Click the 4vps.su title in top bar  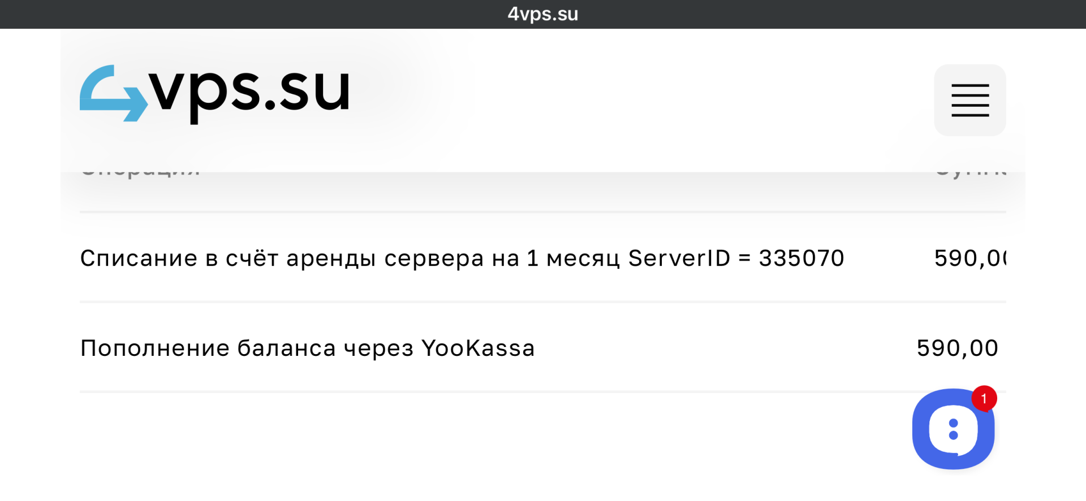pyautogui.click(x=542, y=14)
